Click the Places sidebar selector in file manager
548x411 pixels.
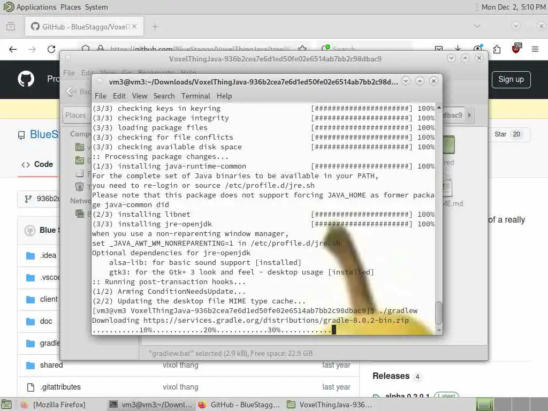[x=76, y=116]
